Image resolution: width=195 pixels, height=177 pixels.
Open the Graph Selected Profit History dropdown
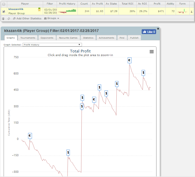pos(52,45)
